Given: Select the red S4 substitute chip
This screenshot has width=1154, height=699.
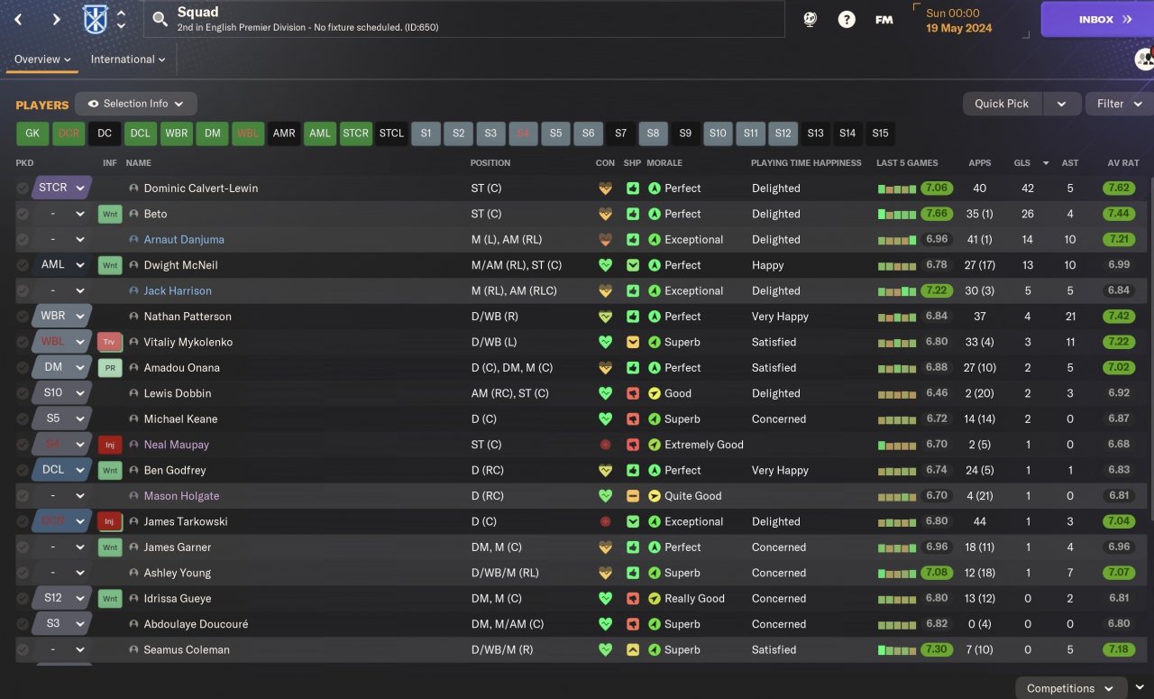Looking at the screenshot, I should coord(523,133).
